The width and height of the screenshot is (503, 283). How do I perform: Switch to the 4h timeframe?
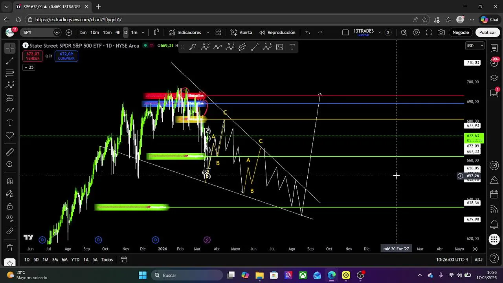coord(118,33)
